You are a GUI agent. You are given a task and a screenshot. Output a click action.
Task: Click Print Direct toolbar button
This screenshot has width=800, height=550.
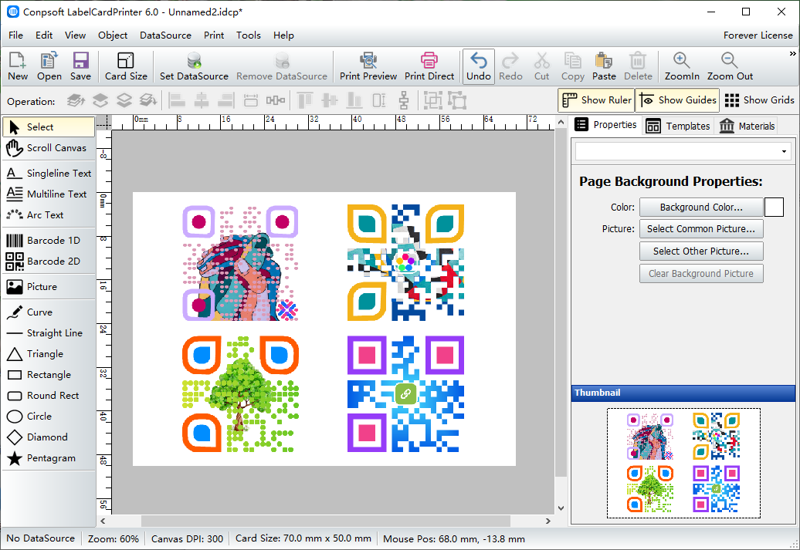[429, 66]
